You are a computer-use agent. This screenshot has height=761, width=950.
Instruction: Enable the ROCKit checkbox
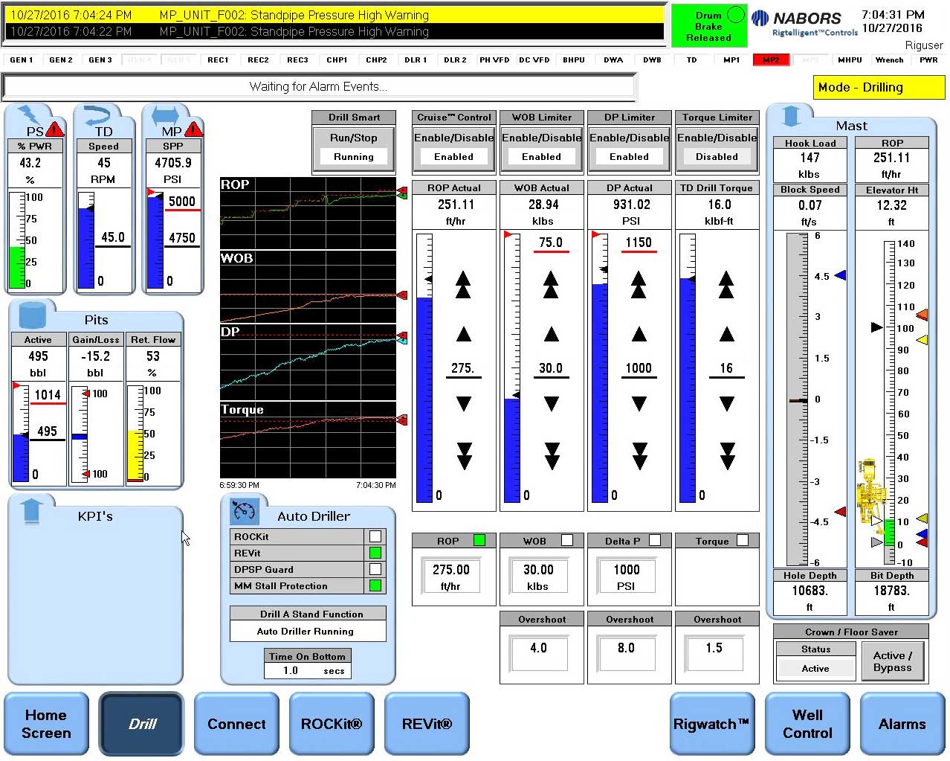click(x=375, y=536)
